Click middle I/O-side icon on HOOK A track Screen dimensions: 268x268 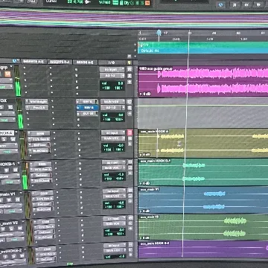130,138
